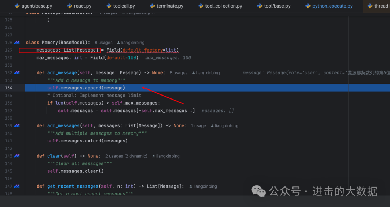This screenshot has width=390, height=207.
Task: Click 'default_factory' in line 129
Action: coord(143,50)
